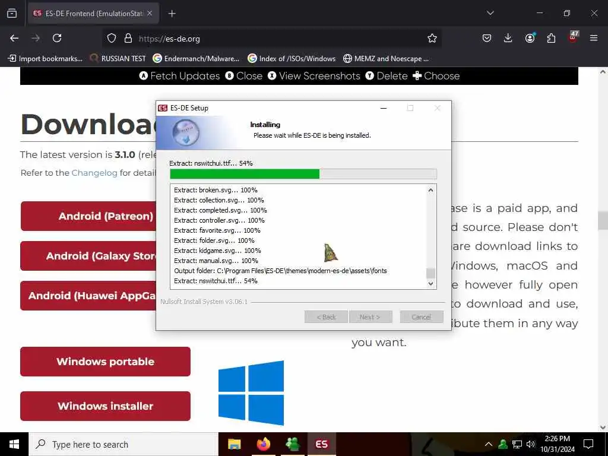Click the taskbar search box
The height and width of the screenshot is (456, 608).
point(123,444)
